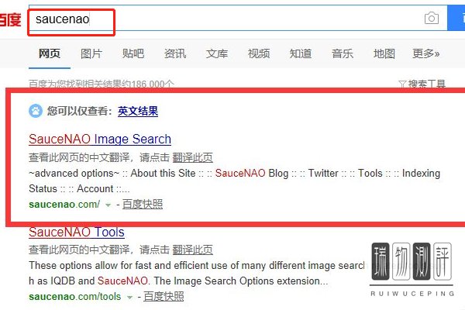Open the 地图 tab
The height and width of the screenshot is (310, 465).
point(384,53)
